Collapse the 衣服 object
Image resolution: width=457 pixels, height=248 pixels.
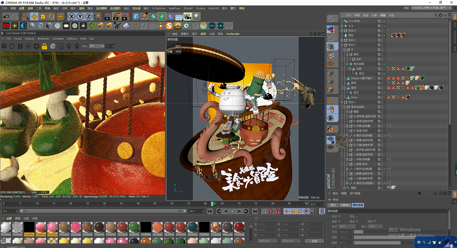[350, 69]
